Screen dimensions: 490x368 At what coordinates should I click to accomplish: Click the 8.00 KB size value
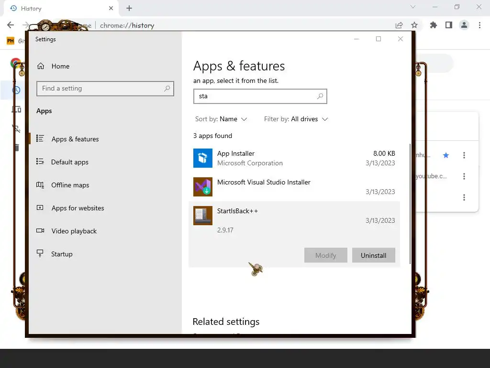click(x=384, y=154)
